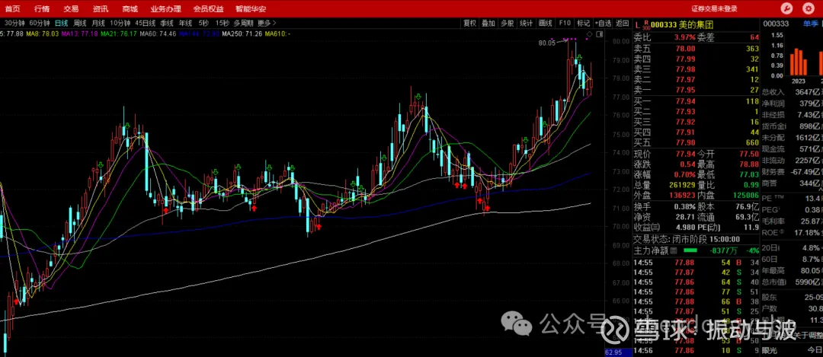
Task: Click the 统计 statistics button
Action: tap(526, 23)
